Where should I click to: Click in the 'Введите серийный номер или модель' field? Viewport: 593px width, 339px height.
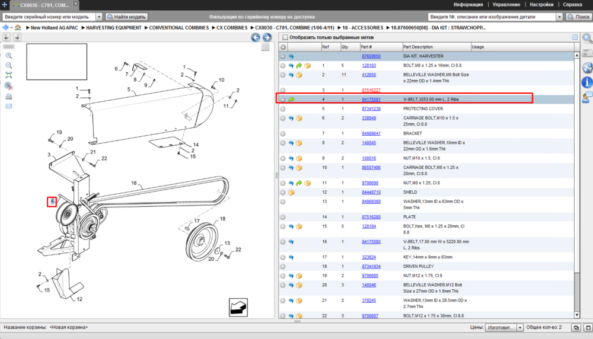tap(49, 17)
